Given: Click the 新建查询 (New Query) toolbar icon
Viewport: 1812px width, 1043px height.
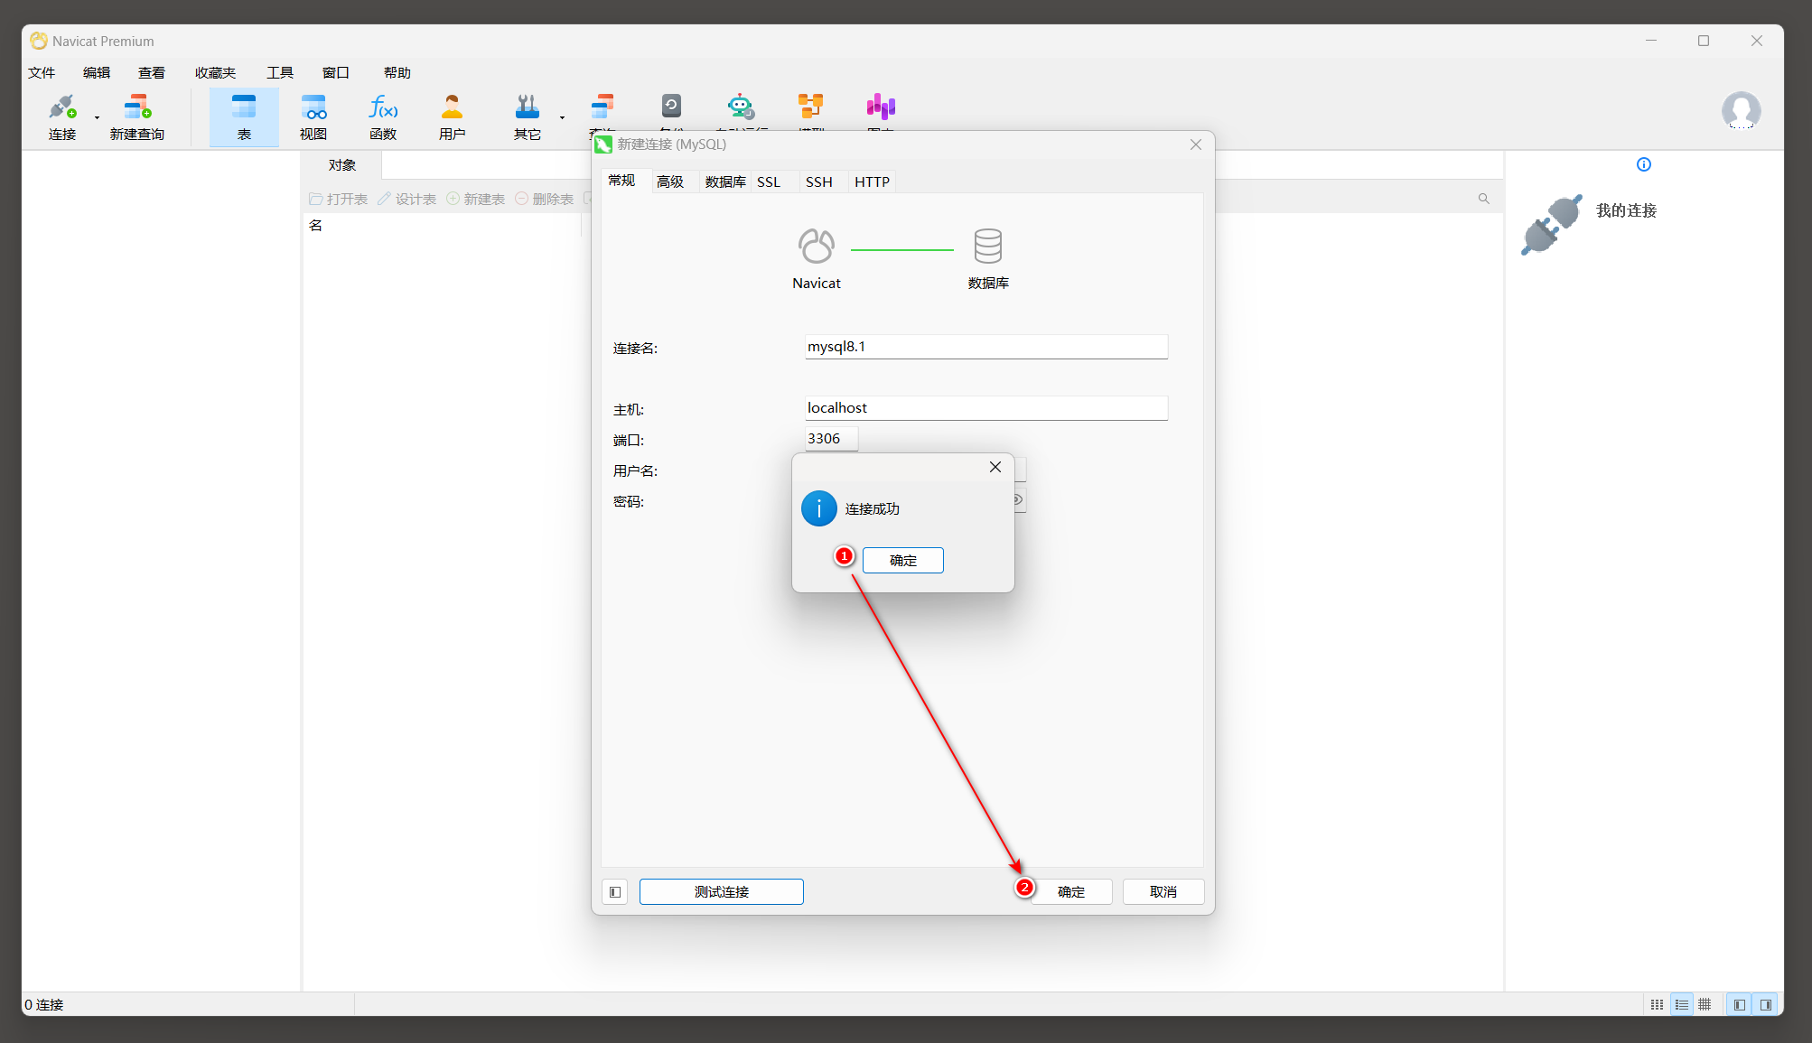Looking at the screenshot, I should 137,116.
